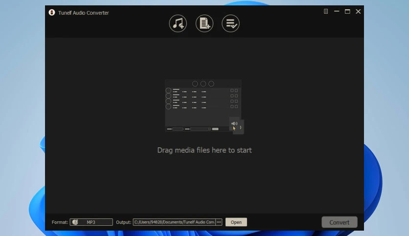Image resolution: width=409 pixels, height=236 pixels.
Task: Click the output path field
Action: coord(174,222)
